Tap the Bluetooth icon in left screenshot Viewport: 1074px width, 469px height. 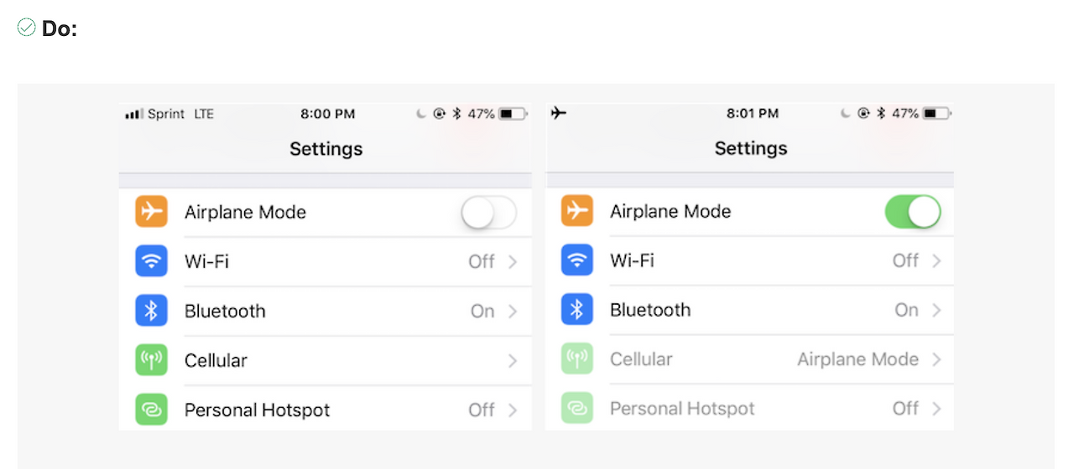pyautogui.click(x=151, y=311)
